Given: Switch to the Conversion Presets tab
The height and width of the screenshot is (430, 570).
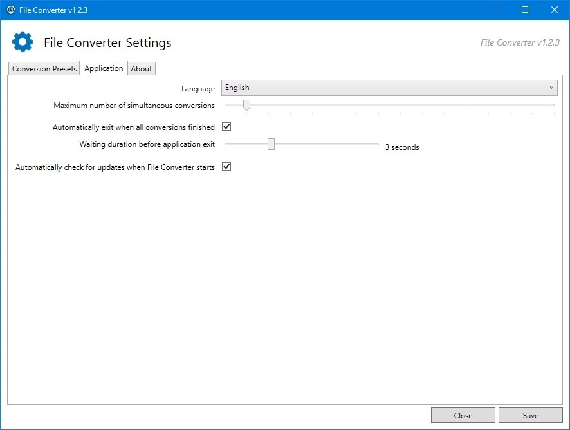Looking at the screenshot, I should tap(43, 68).
